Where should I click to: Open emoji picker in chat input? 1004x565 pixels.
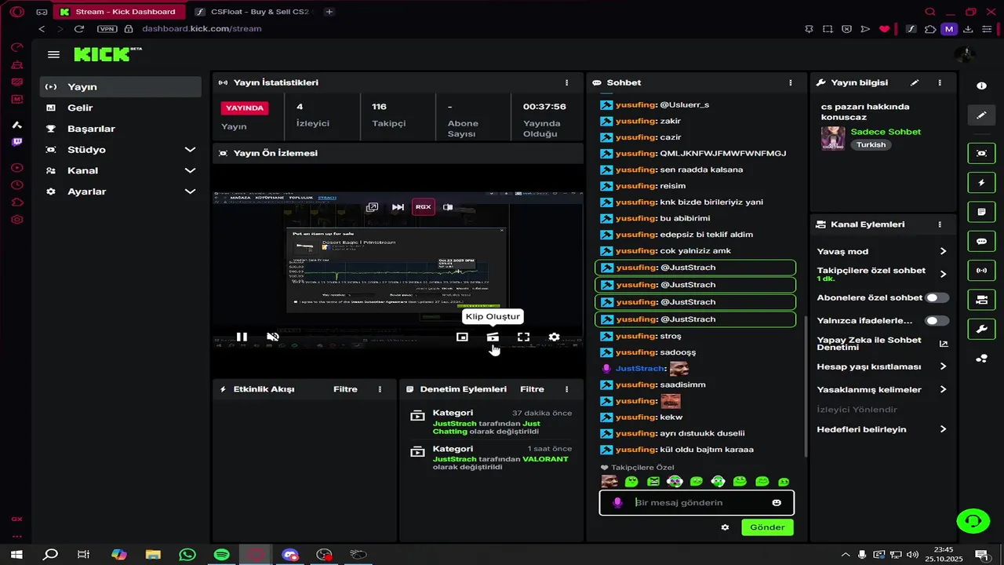(x=777, y=503)
